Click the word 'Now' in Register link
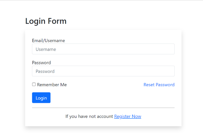The image size is (203, 135). click(x=136, y=116)
